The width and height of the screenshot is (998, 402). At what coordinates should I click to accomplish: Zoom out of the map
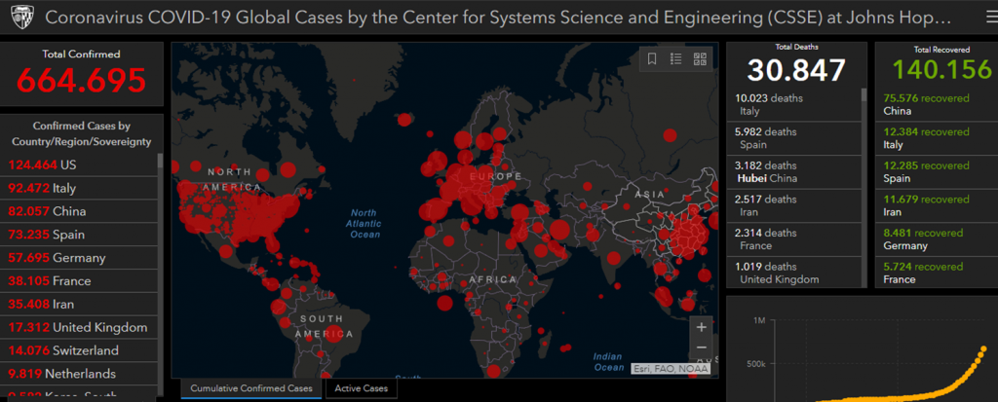point(701,347)
